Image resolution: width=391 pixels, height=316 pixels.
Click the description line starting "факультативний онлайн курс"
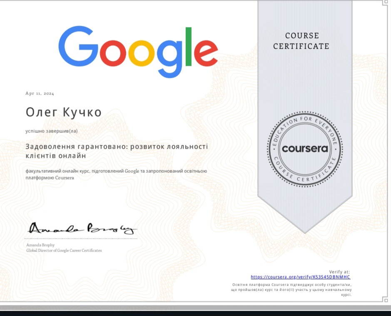[116, 171]
